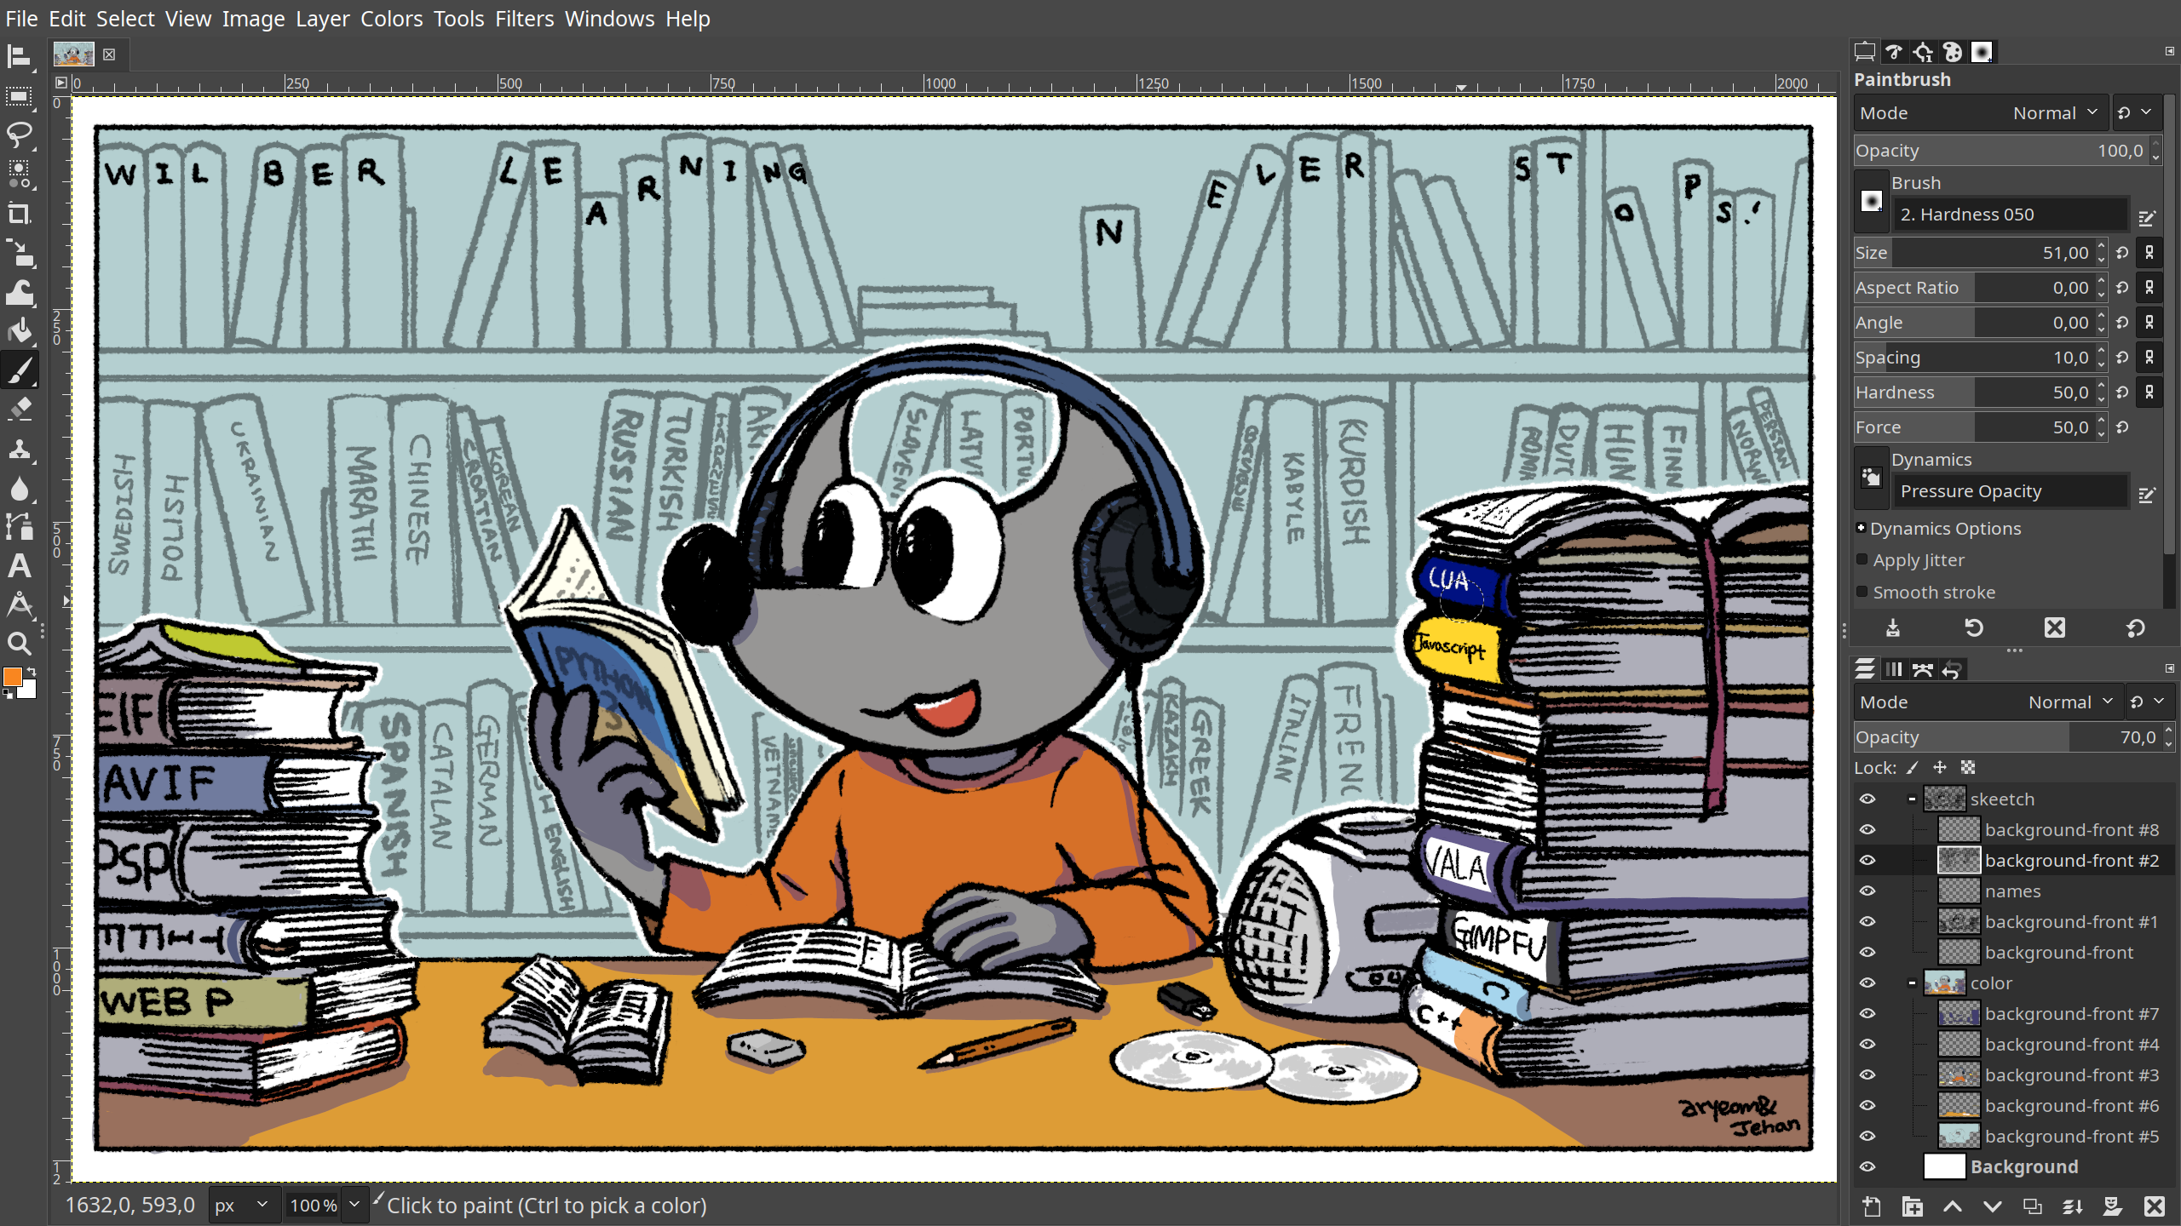Create a new layer button
The image size is (2181, 1226).
pos(1872,1206)
